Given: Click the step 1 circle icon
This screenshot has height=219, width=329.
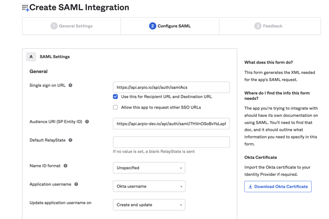Looking at the screenshot, I should (54, 26).
